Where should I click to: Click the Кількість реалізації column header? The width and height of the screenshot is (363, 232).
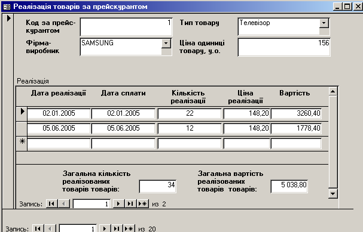188,97
